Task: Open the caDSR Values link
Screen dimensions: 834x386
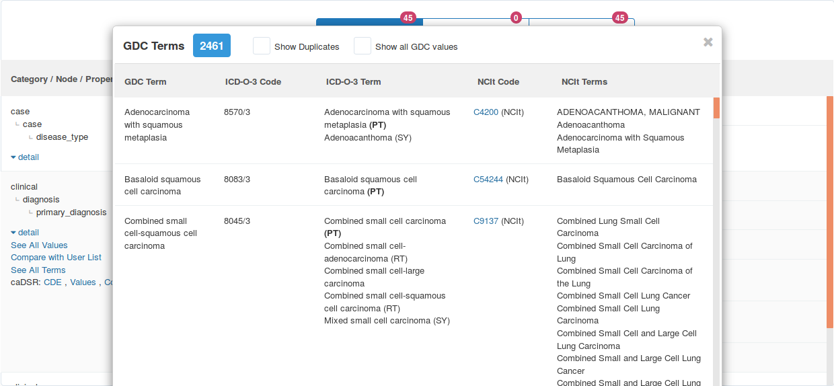Action: [x=83, y=282]
